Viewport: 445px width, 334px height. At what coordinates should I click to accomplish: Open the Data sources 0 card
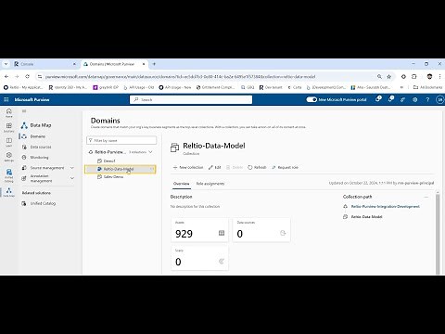tap(261, 230)
